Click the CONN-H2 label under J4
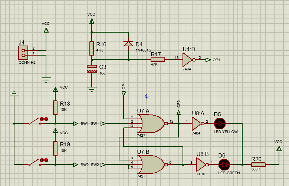 [x=27, y=62]
